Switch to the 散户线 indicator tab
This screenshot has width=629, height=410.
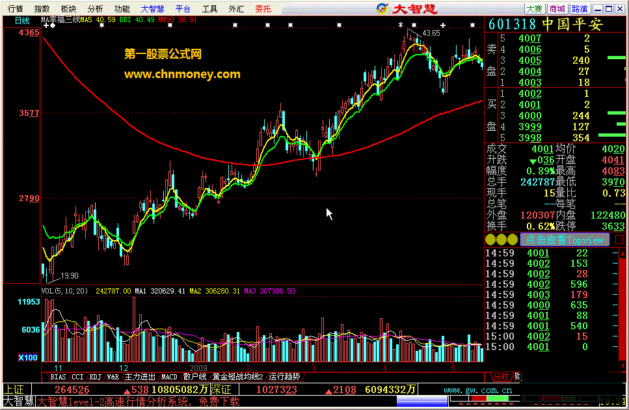[x=194, y=377]
